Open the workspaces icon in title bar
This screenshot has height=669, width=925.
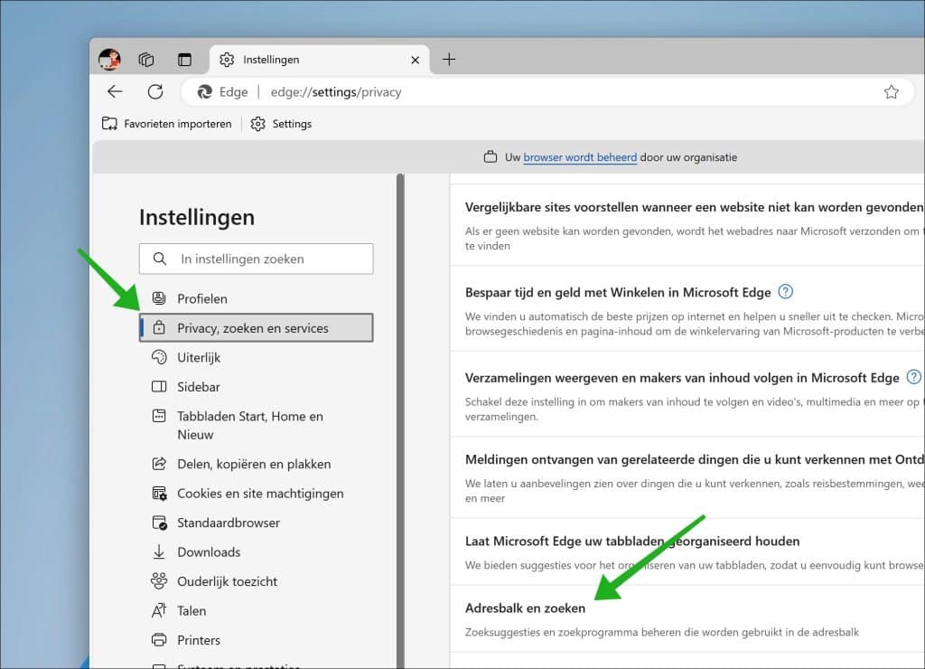pos(146,60)
